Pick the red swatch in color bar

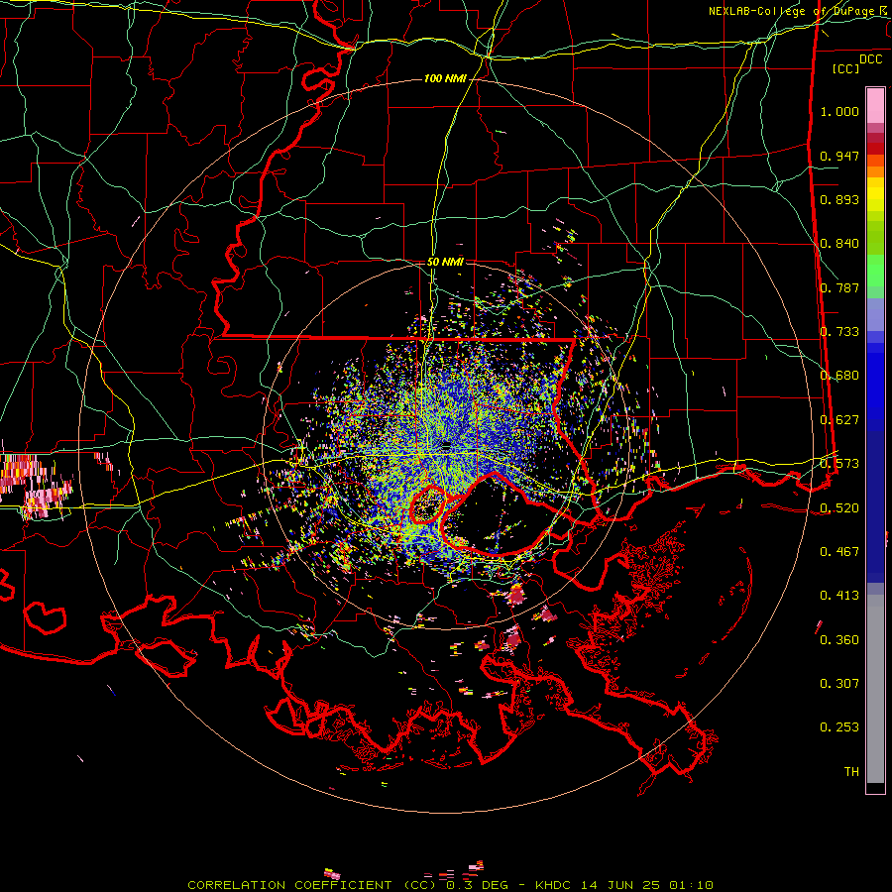(x=875, y=149)
